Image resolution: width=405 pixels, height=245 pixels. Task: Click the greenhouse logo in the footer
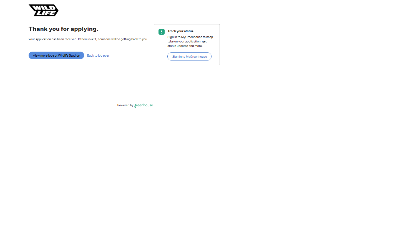pyautogui.click(x=144, y=105)
